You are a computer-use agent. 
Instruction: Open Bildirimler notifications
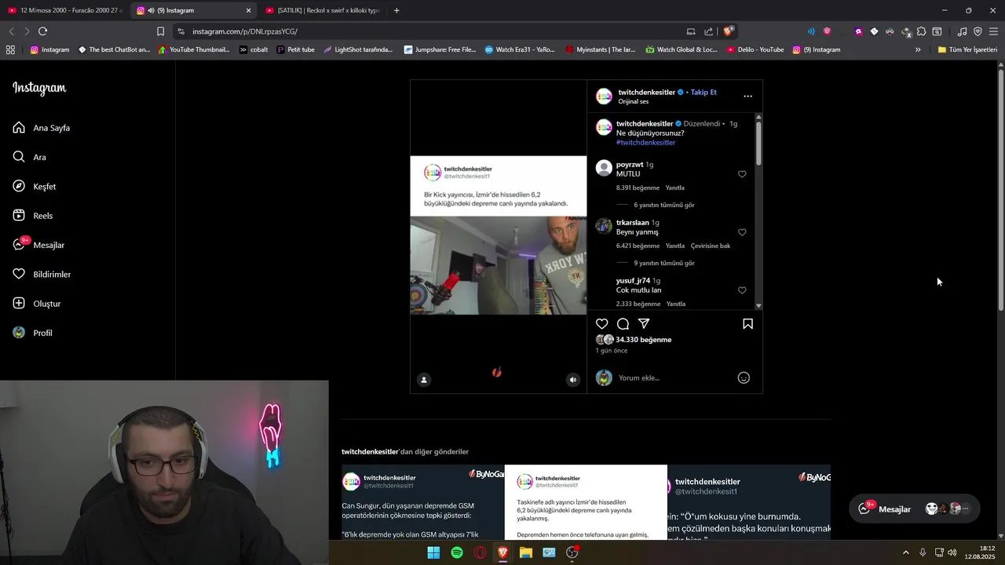pyautogui.click(x=42, y=275)
